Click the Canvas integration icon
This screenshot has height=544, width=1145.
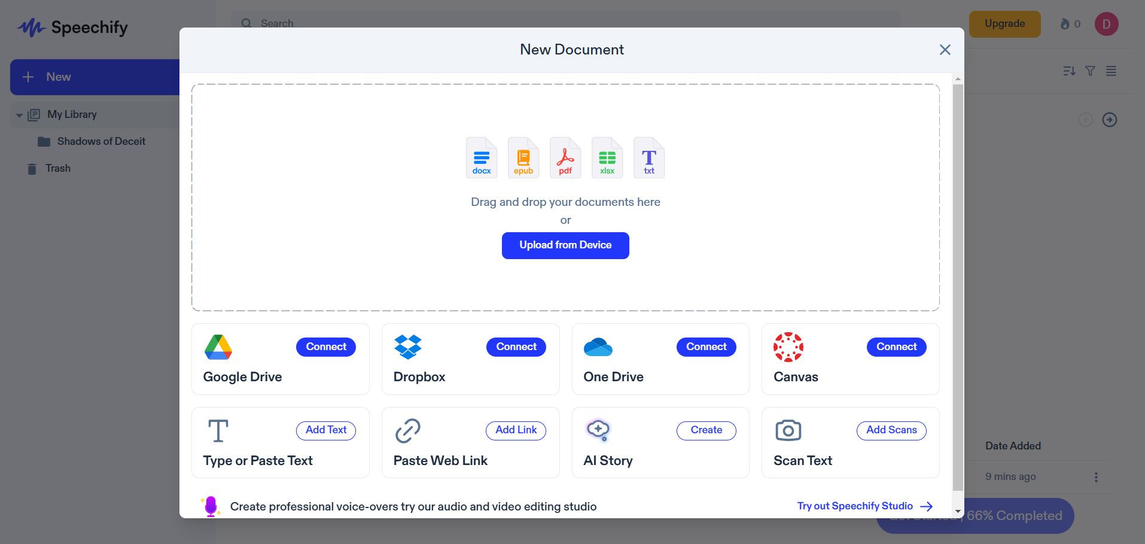pyautogui.click(x=788, y=347)
